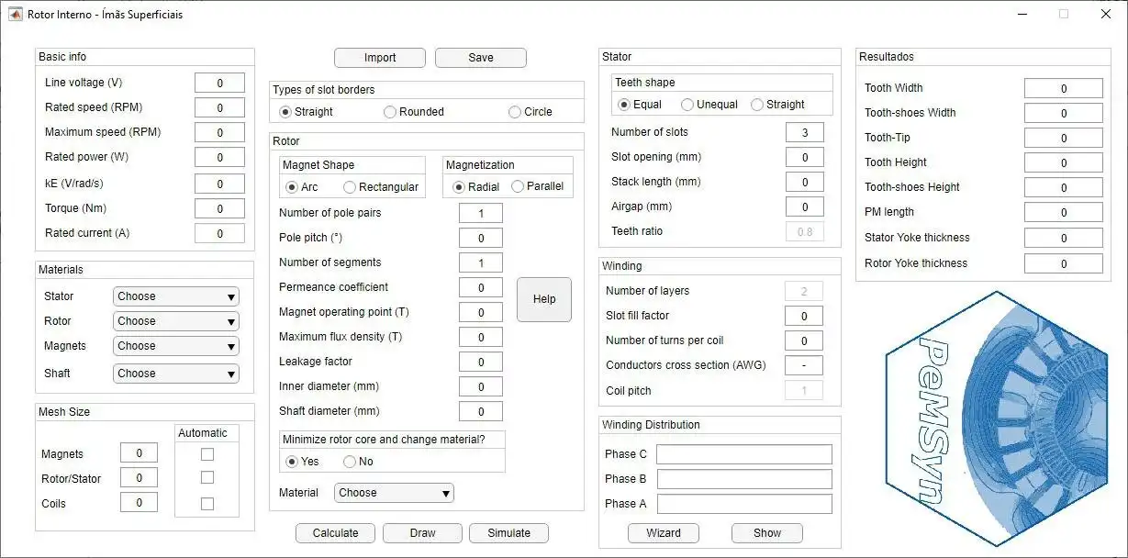This screenshot has width=1128, height=558.
Task: Tick automatic mesh checkbox for Coils
Action: point(207,504)
